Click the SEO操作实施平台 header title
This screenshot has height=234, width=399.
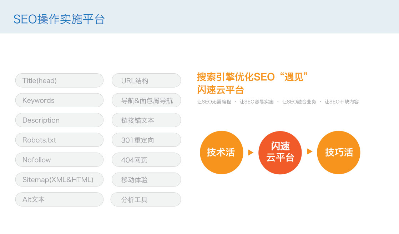coord(59,19)
